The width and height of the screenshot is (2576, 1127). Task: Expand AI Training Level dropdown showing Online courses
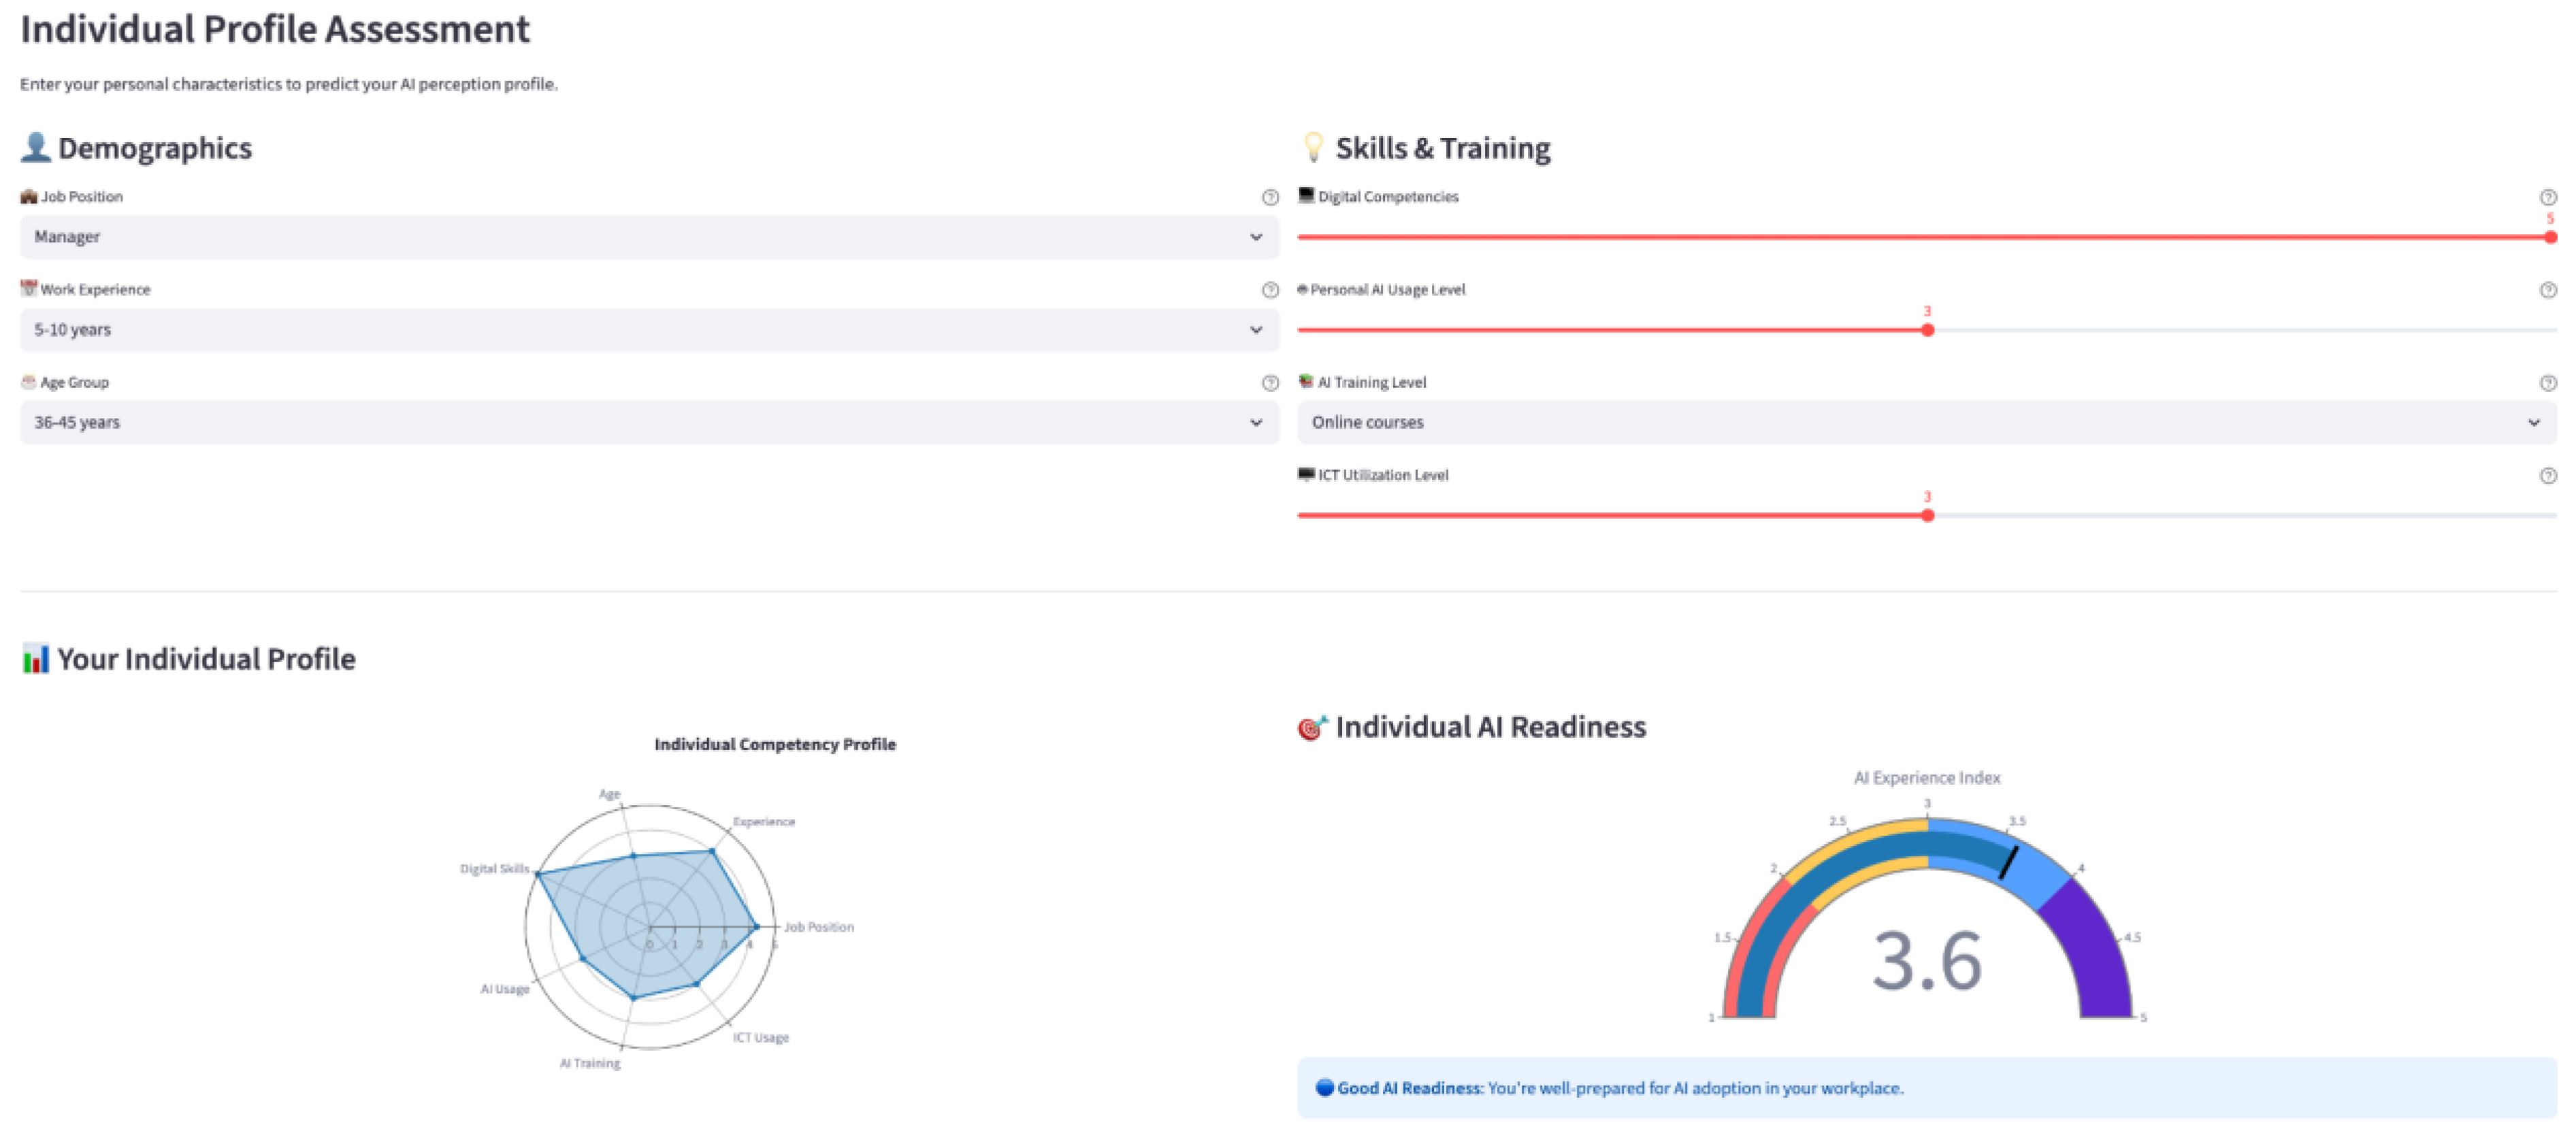click(x=1926, y=422)
